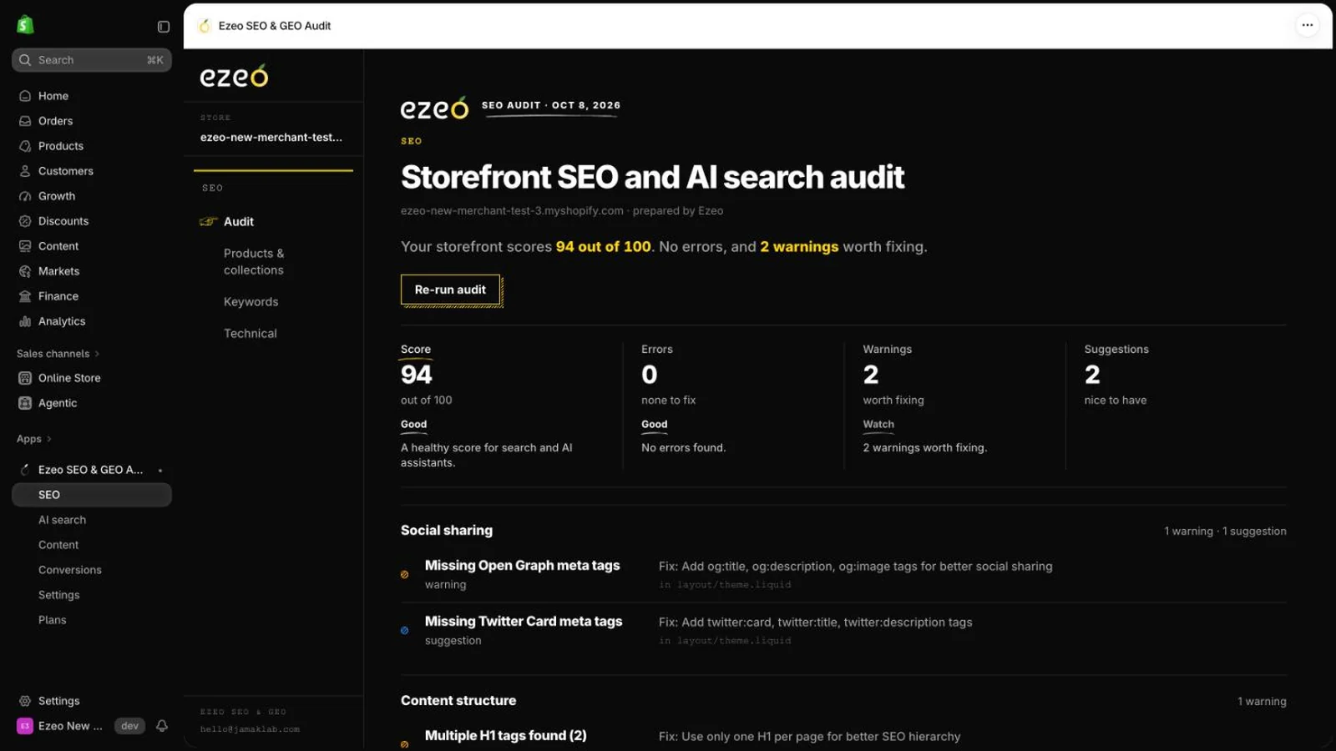Open Products & collections nav item
1336x751 pixels.
254,262
